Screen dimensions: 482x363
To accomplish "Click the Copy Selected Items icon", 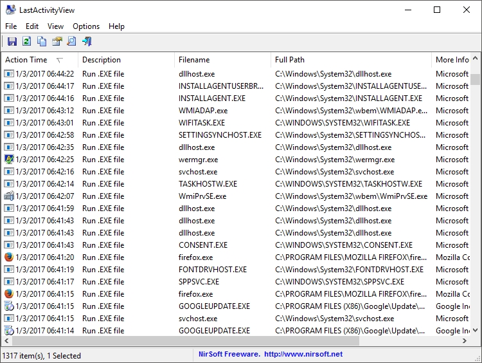I will point(42,41).
